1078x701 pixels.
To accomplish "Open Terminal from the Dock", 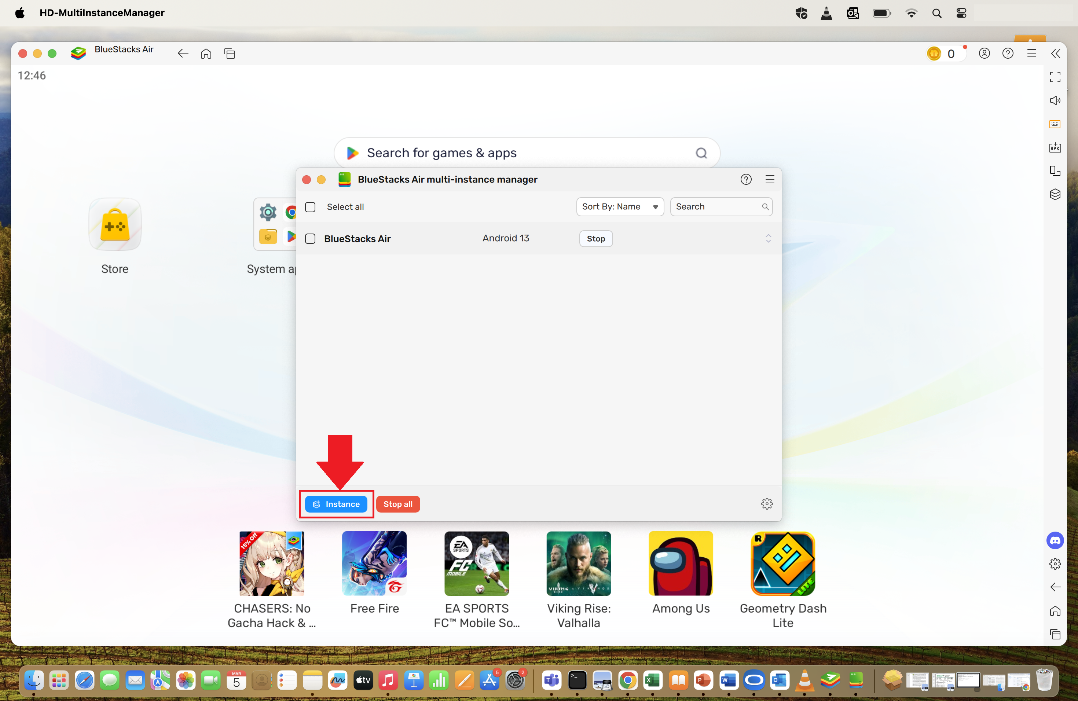I will [577, 680].
